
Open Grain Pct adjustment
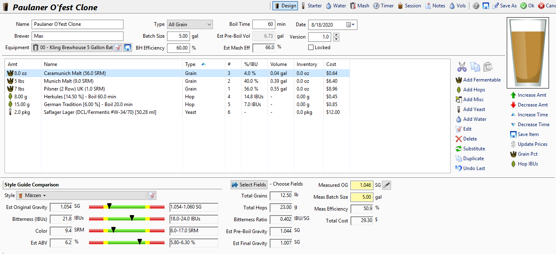click(x=524, y=154)
